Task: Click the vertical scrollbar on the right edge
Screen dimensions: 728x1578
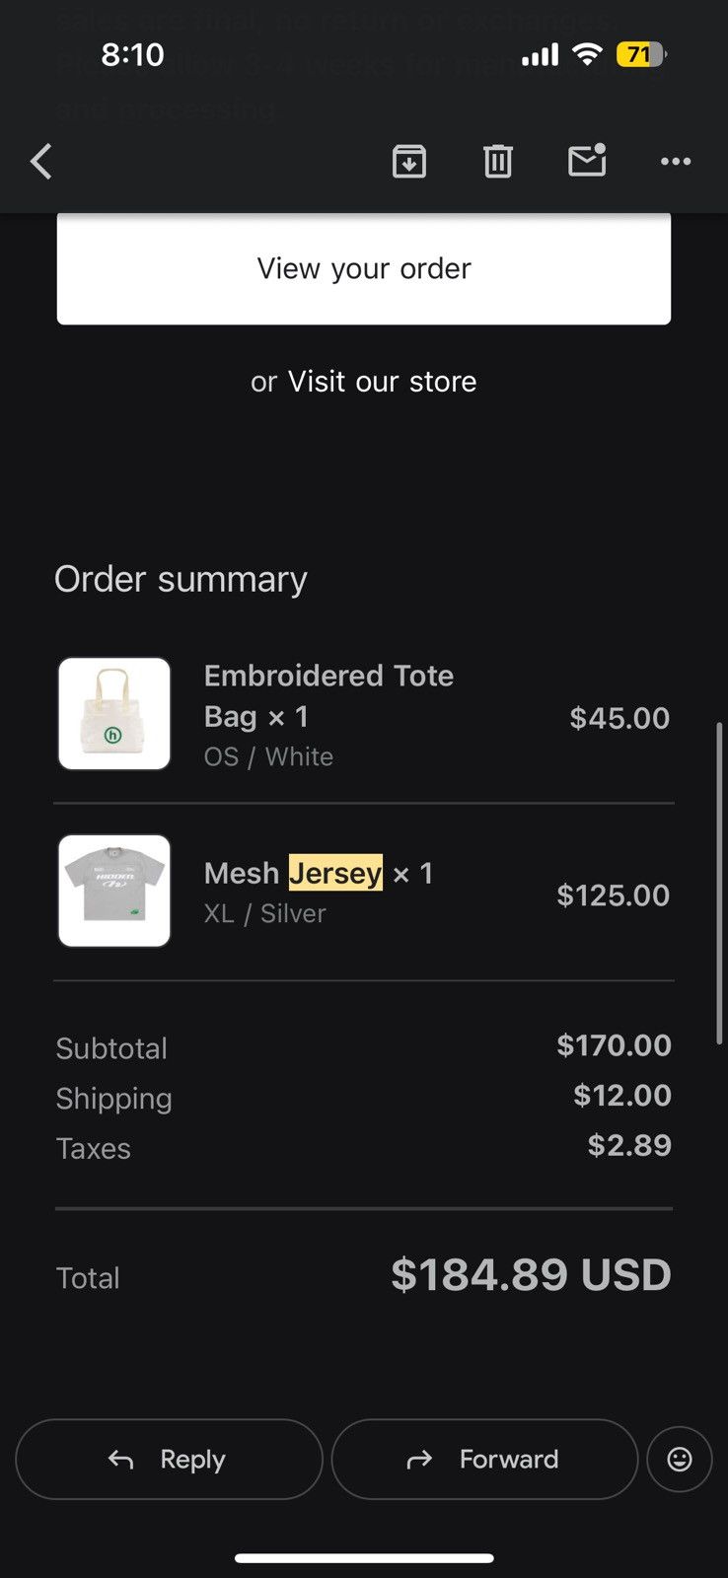Action: point(720,883)
